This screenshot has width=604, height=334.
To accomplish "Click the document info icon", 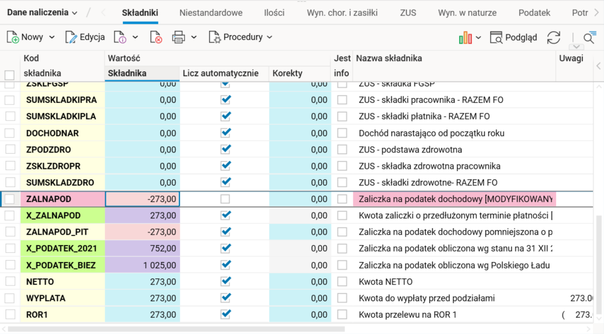I will coord(120,38).
